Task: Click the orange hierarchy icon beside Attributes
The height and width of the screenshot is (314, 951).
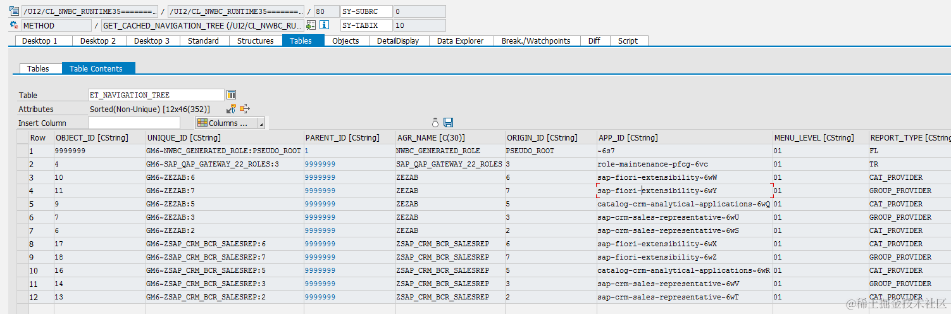Action: (245, 109)
